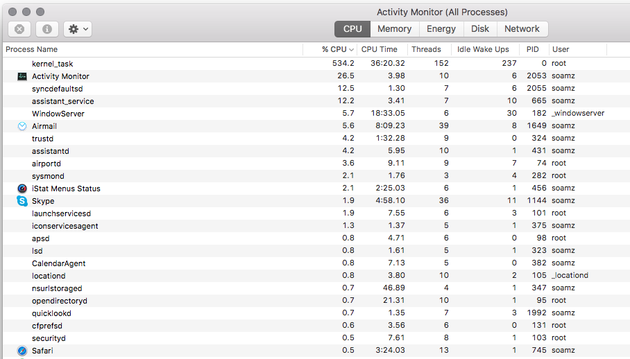Viewport: 630px width, 359px height.
Task: Open the gear actions dropdown menu
Action: tap(78, 29)
